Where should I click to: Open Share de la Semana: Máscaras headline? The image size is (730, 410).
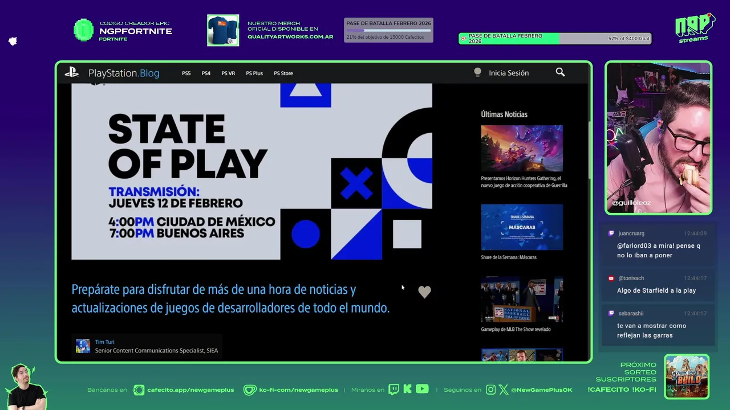pyautogui.click(x=509, y=257)
